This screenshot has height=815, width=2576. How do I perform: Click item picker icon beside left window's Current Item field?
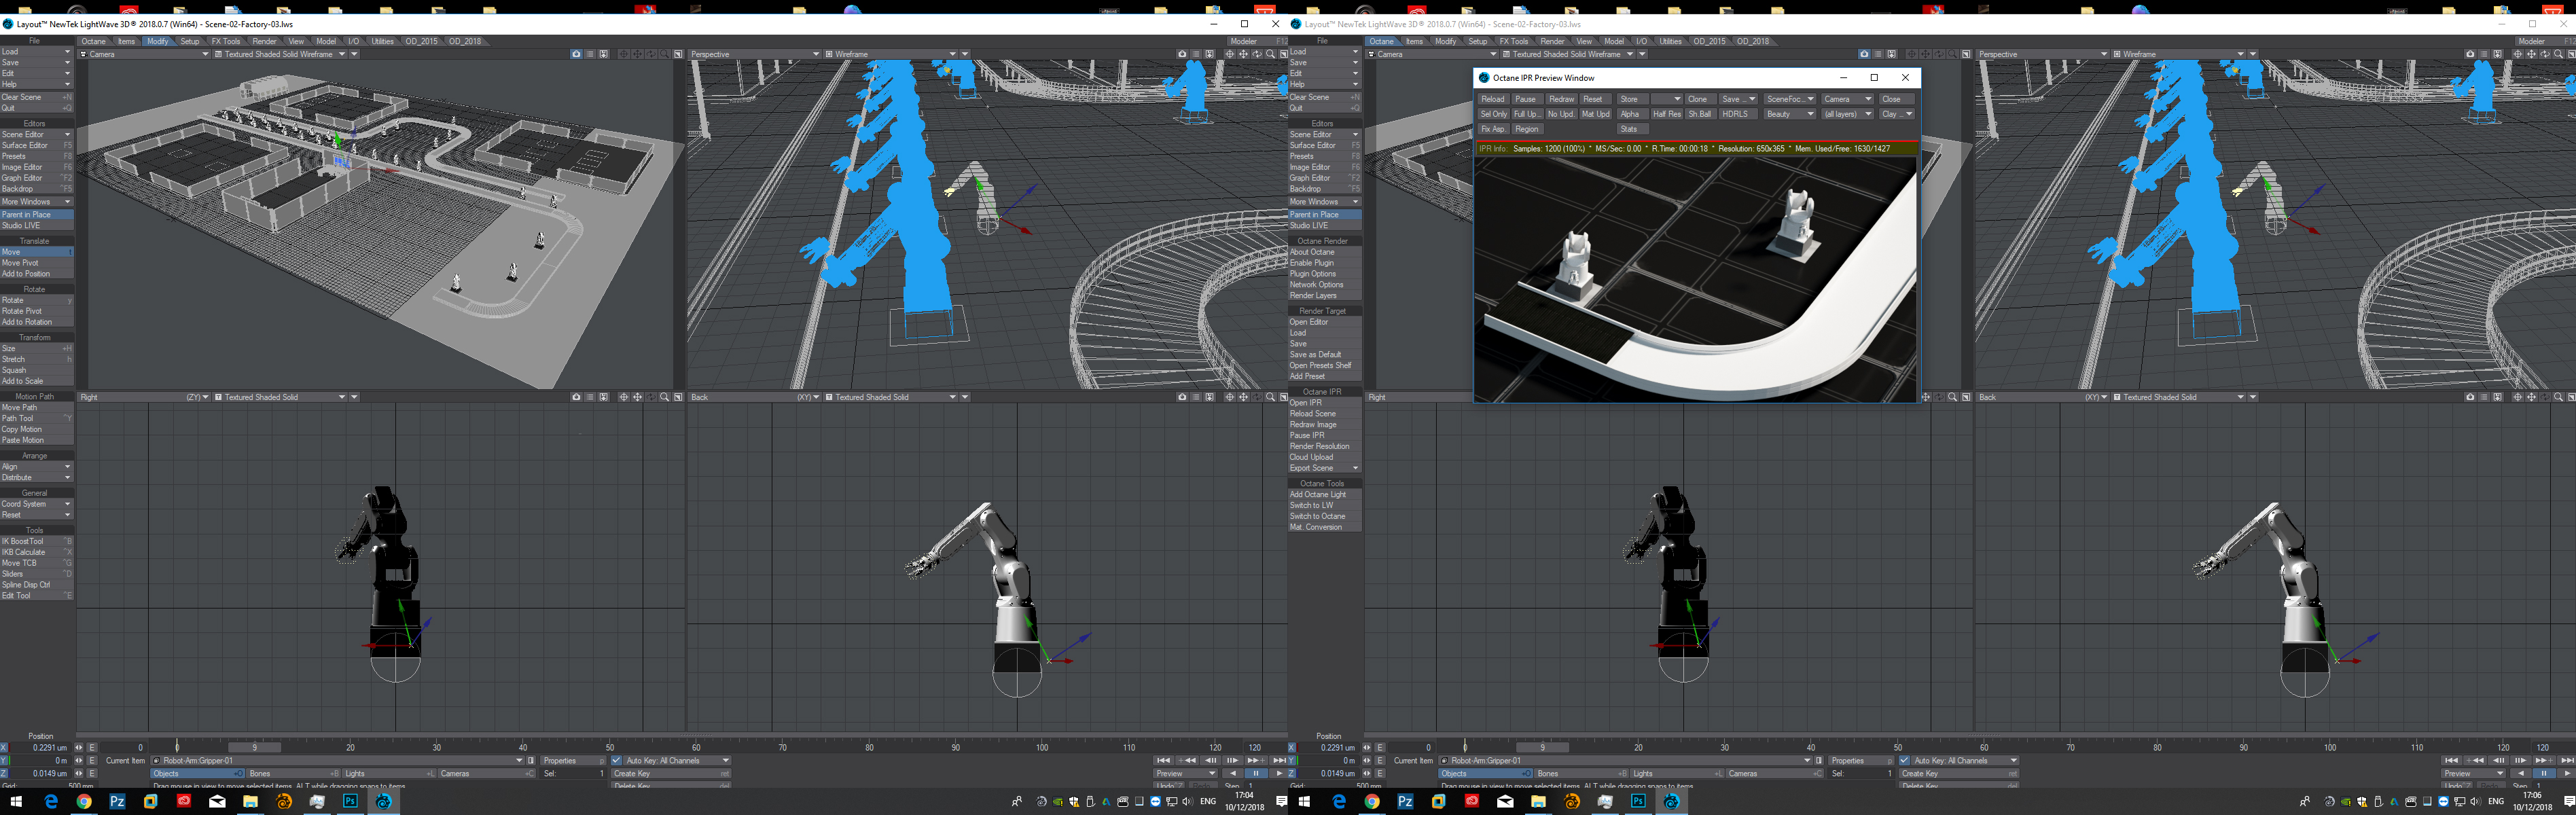click(531, 760)
